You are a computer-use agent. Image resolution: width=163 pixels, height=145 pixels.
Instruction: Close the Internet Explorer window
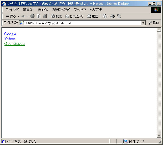159,4
